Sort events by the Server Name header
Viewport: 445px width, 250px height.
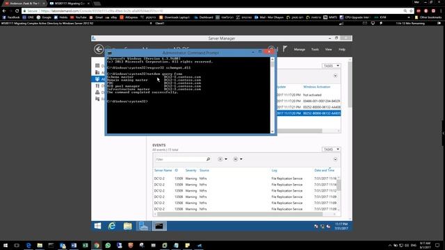tap(163, 170)
